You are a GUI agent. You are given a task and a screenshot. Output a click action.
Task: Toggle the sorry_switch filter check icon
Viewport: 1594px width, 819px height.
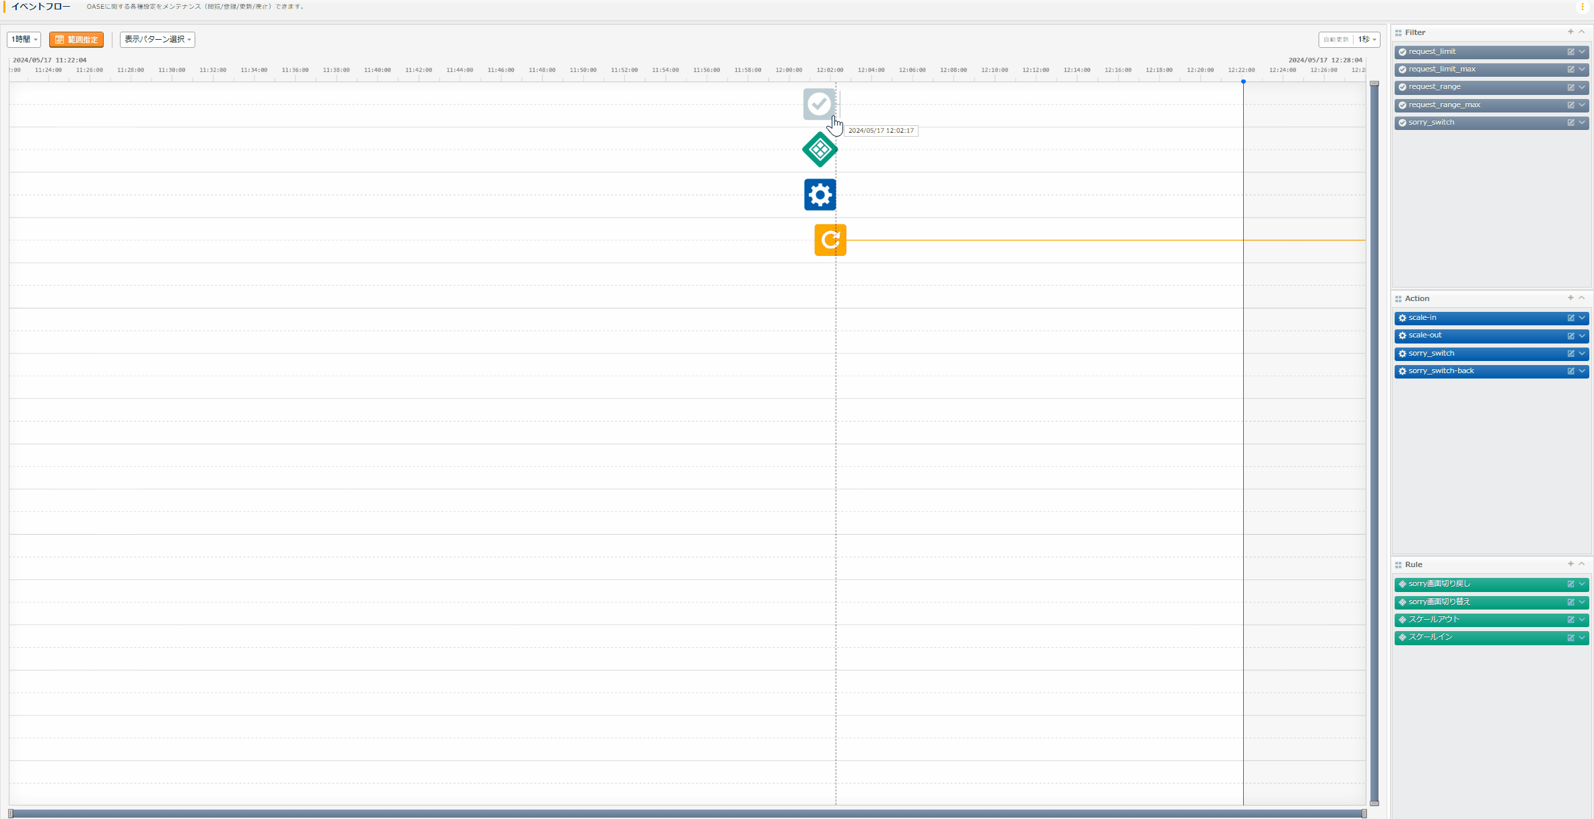click(1402, 123)
